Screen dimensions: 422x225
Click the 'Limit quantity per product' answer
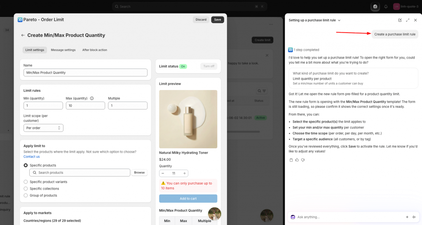pos(312,79)
